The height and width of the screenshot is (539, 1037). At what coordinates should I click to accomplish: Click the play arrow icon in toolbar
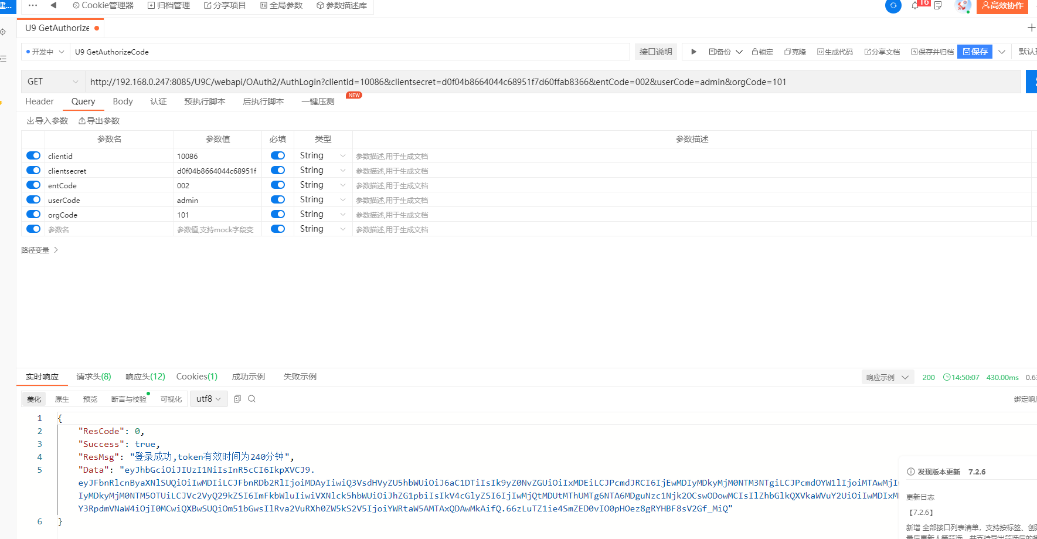coord(693,52)
